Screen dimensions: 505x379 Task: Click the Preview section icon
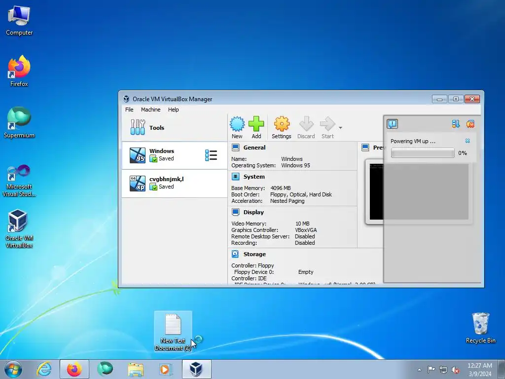click(365, 148)
